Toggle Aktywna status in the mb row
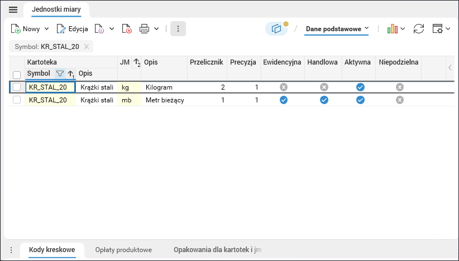 [360, 100]
